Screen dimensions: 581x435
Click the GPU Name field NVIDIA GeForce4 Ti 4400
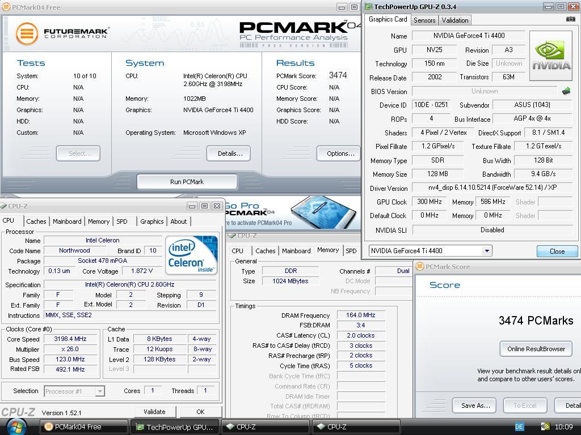469,36
